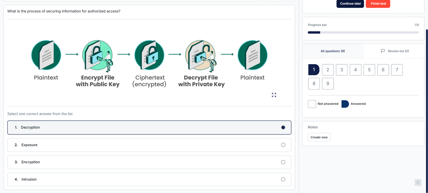Select the Encryption radio button
The height and width of the screenshot is (193, 428).
pos(283,162)
